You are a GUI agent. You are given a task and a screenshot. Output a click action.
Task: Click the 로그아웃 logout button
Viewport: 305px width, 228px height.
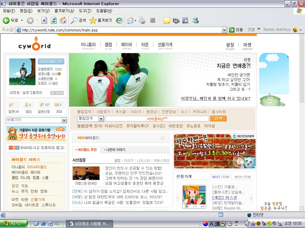click(x=57, y=93)
